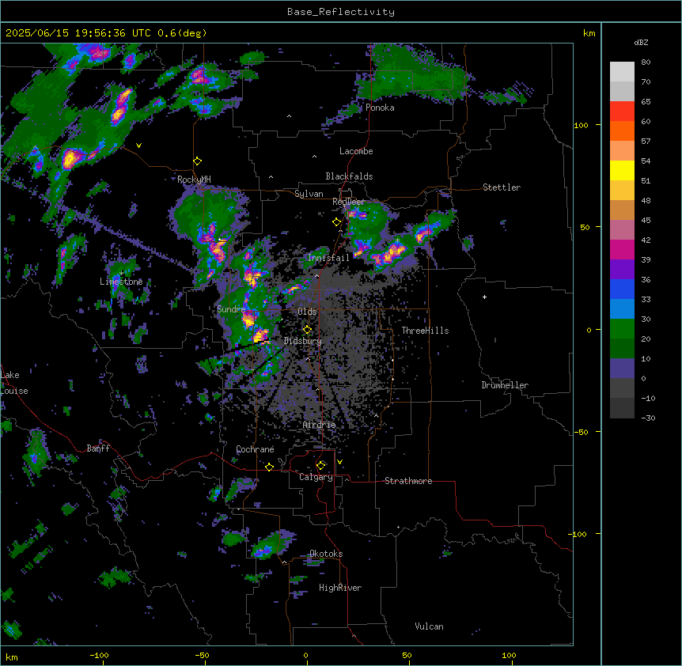Screen dimensions: 682x666
Task: Click the Vulcan city label
Action: click(x=430, y=626)
